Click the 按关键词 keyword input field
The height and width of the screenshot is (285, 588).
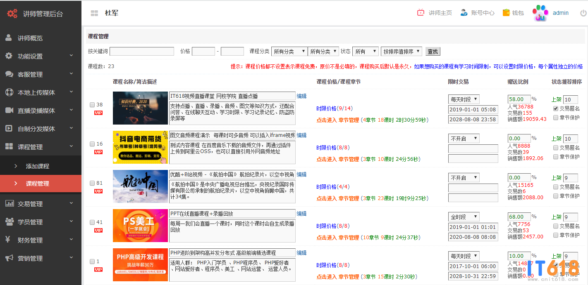click(x=141, y=52)
